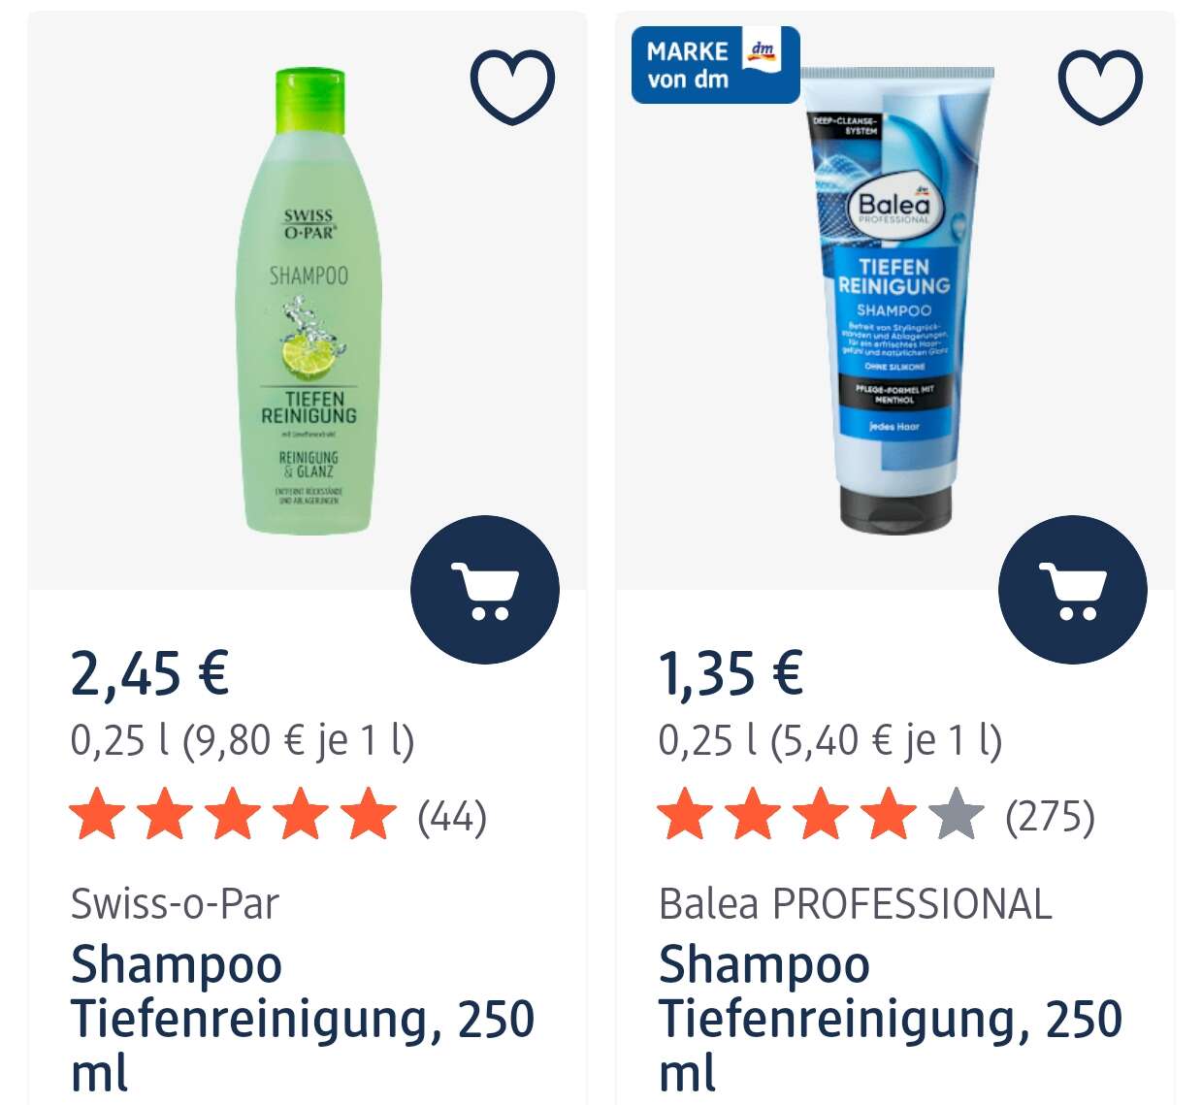Open Balea Shampoo Tiefenreinigung title
Viewport: 1202px width, 1105px height.
tap(890, 1019)
